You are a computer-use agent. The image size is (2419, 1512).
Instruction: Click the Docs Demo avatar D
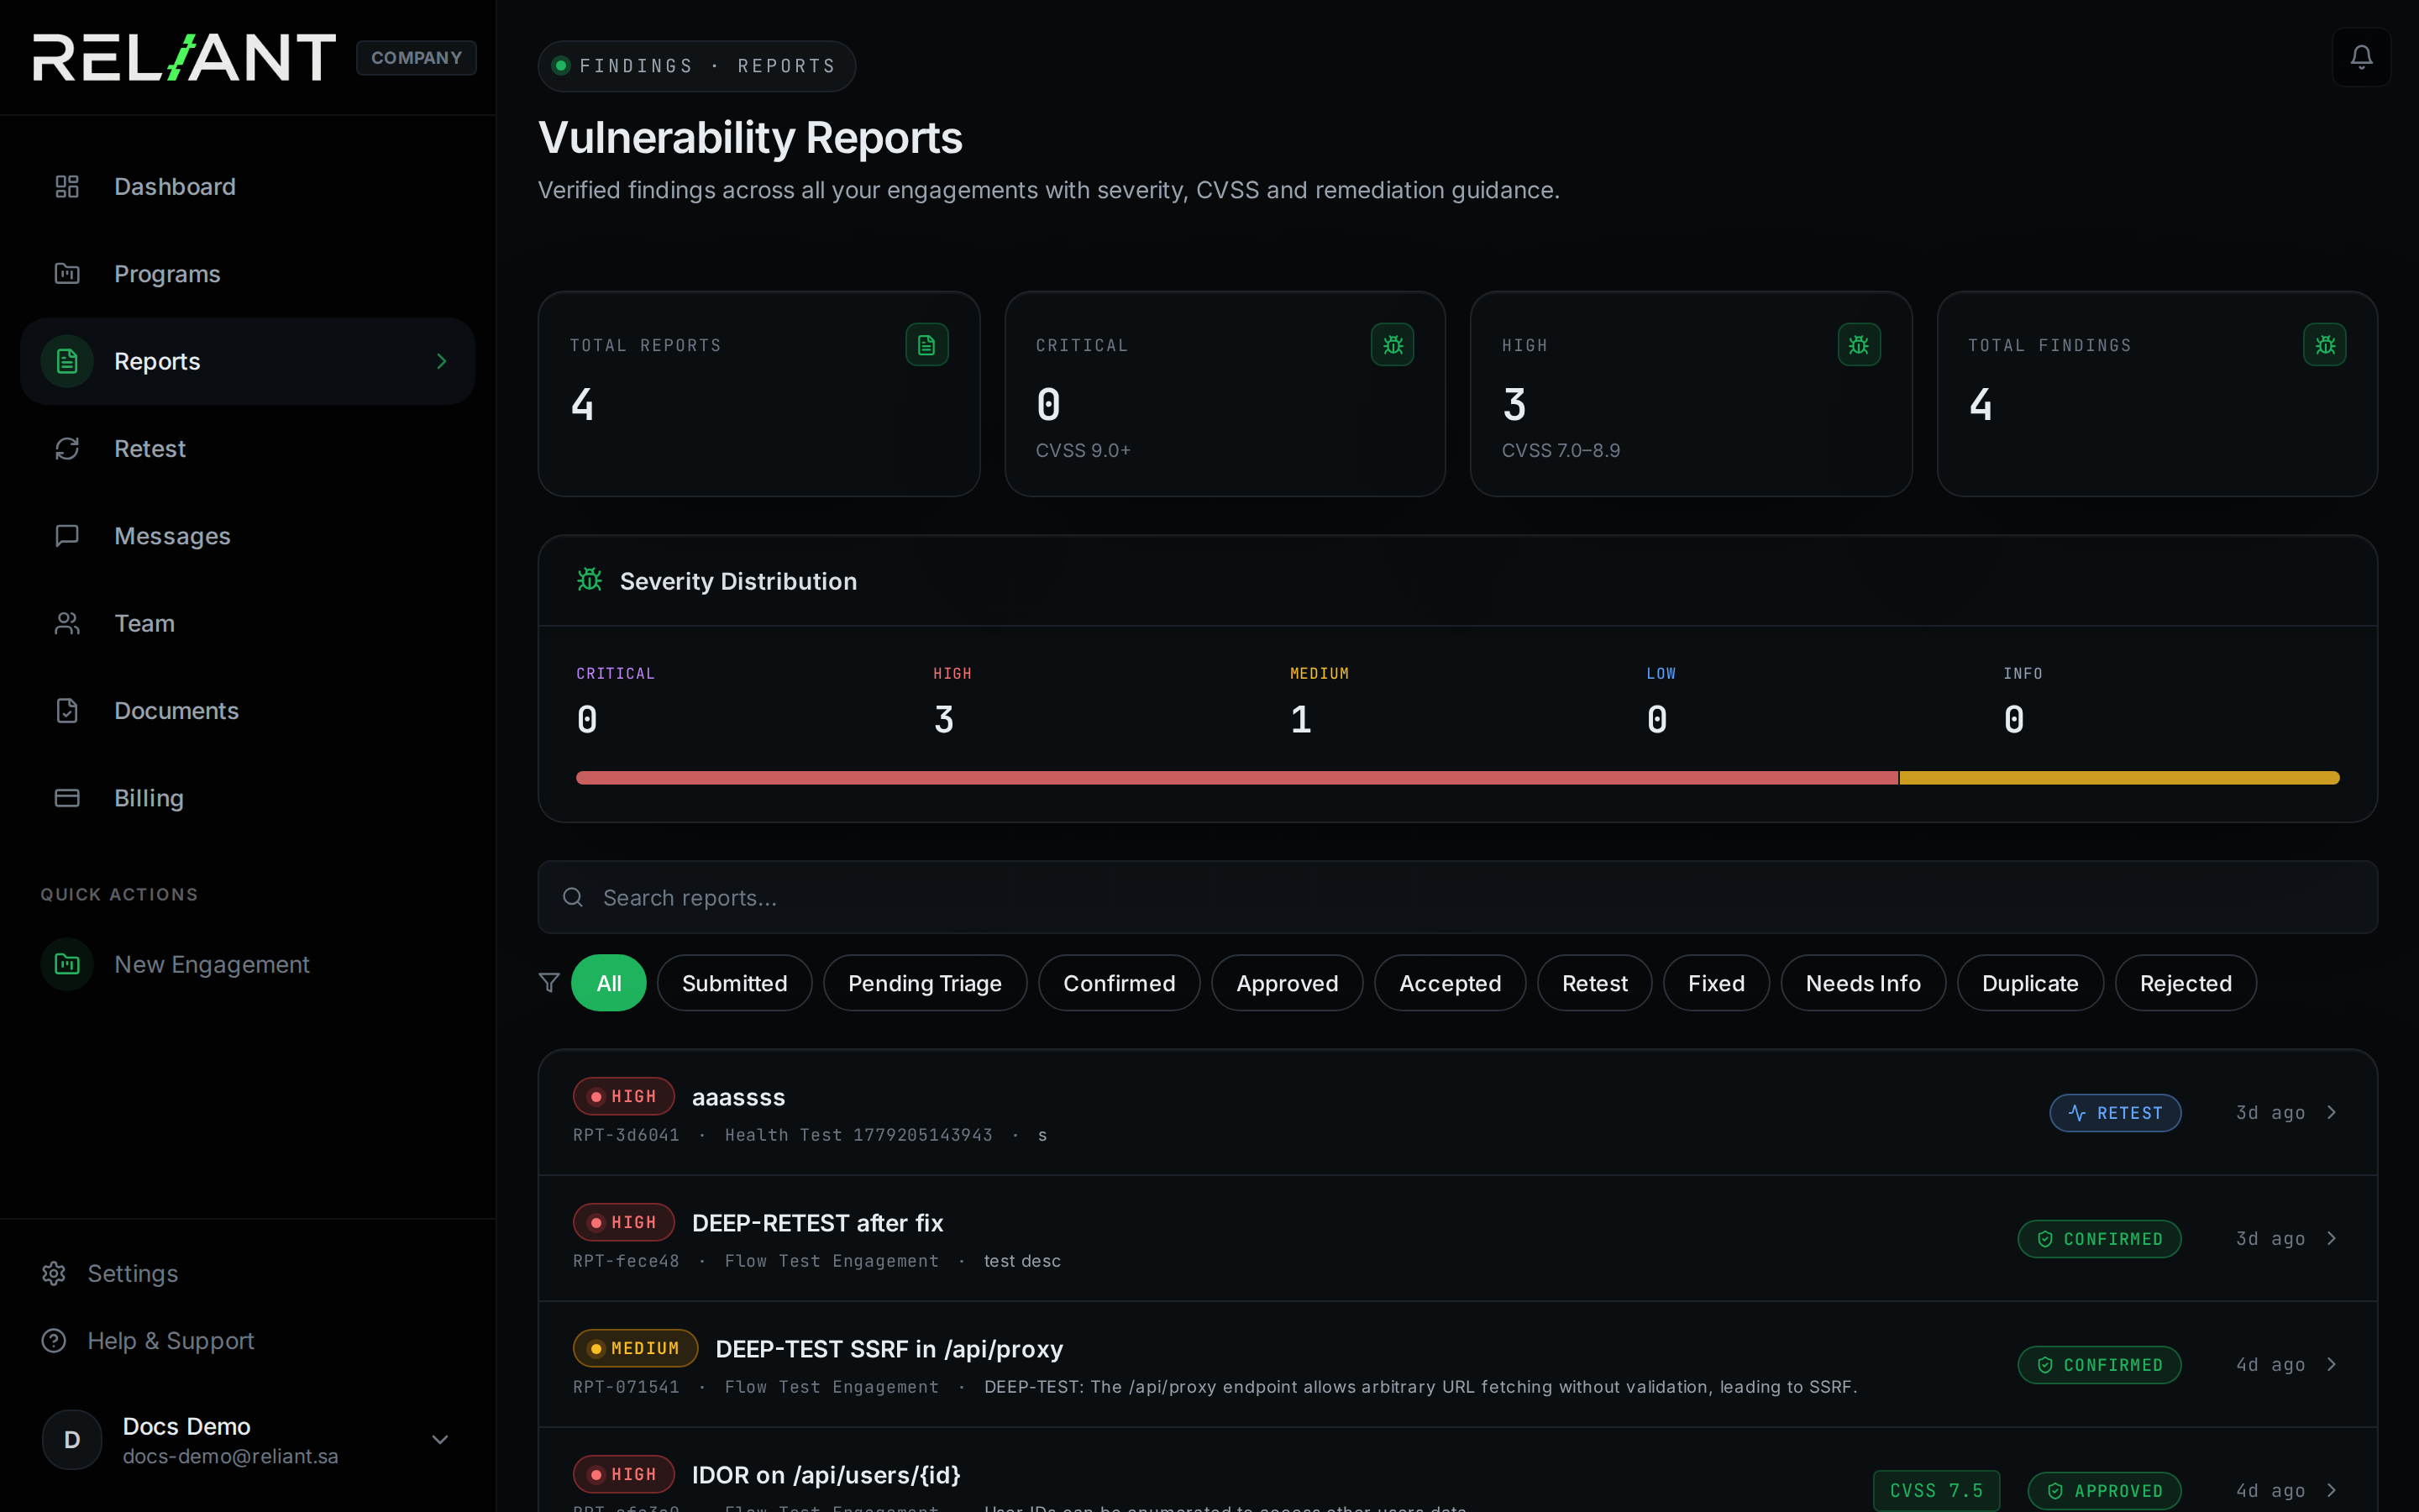point(72,1439)
